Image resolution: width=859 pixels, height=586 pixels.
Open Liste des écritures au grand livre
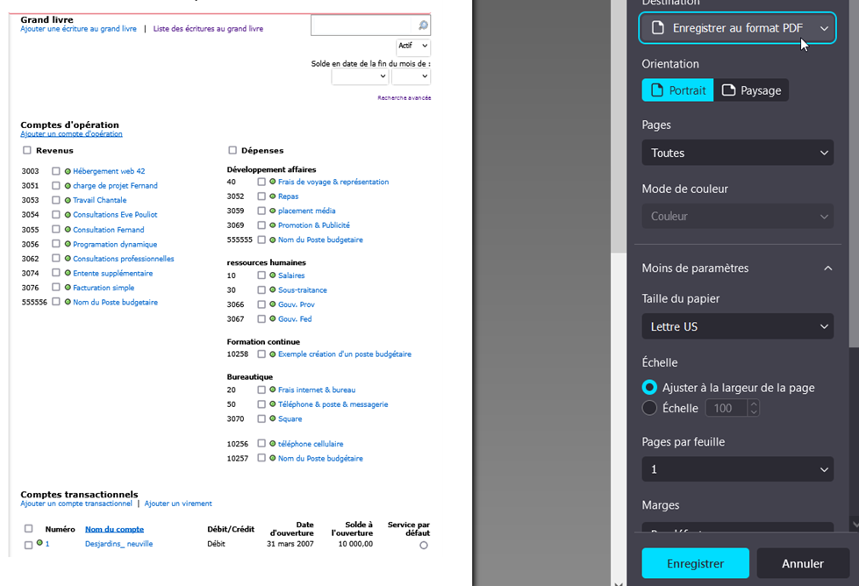[208, 29]
